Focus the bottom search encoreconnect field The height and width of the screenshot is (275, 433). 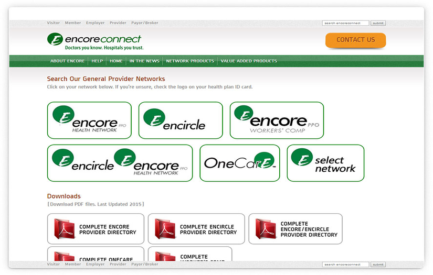(345, 265)
